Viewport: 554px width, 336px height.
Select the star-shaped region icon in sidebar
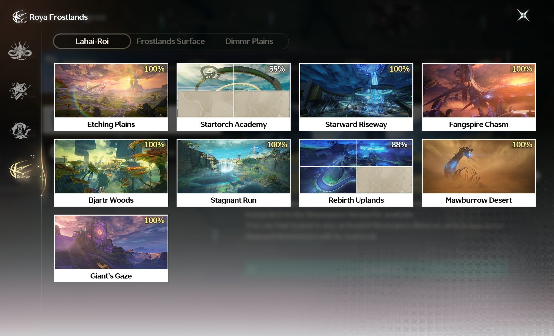pyautogui.click(x=20, y=91)
